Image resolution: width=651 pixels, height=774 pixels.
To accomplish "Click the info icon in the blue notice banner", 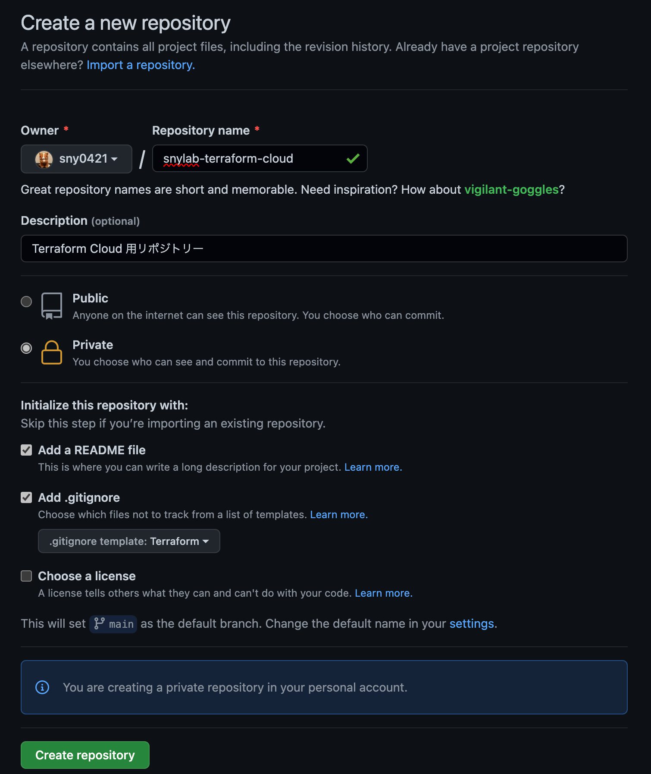I will (43, 687).
